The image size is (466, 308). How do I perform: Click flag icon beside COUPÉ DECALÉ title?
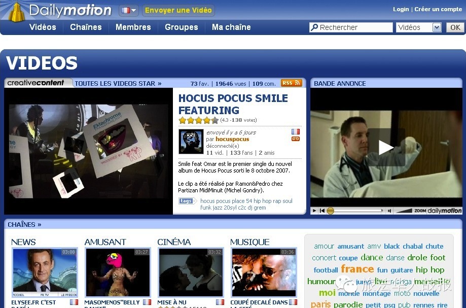tap(293, 302)
